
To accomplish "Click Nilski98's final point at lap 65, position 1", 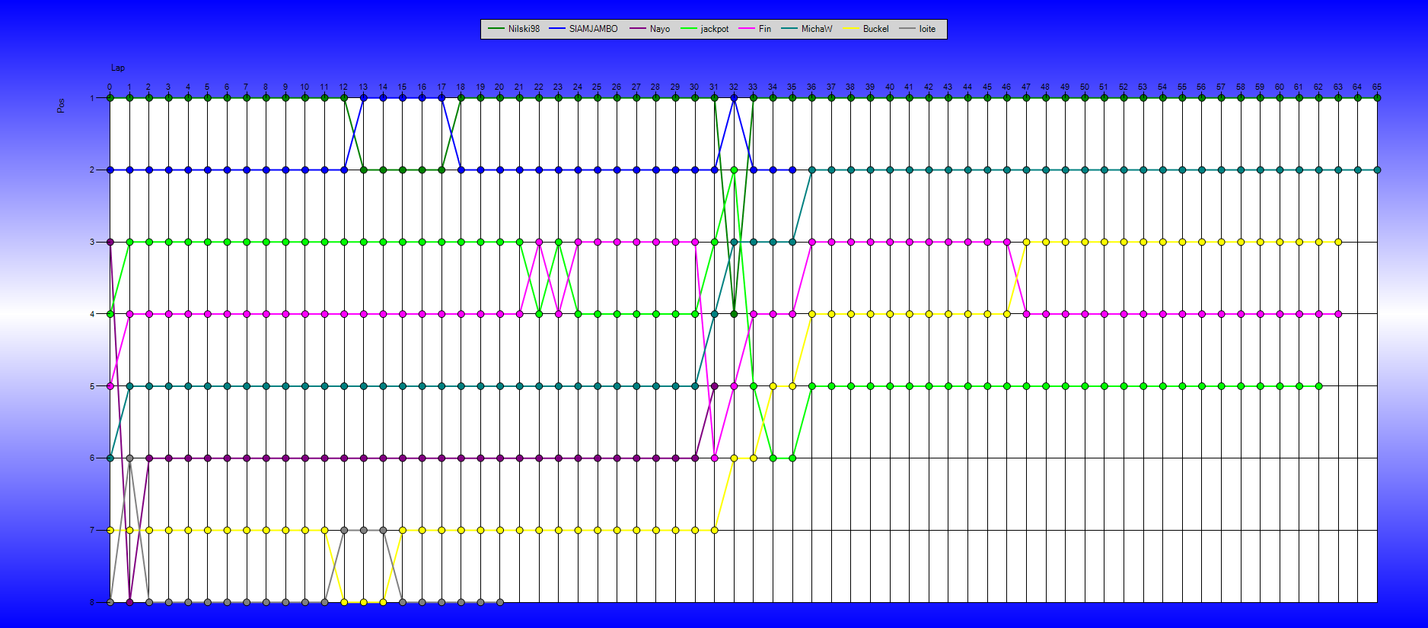I will coord(1377,98).
